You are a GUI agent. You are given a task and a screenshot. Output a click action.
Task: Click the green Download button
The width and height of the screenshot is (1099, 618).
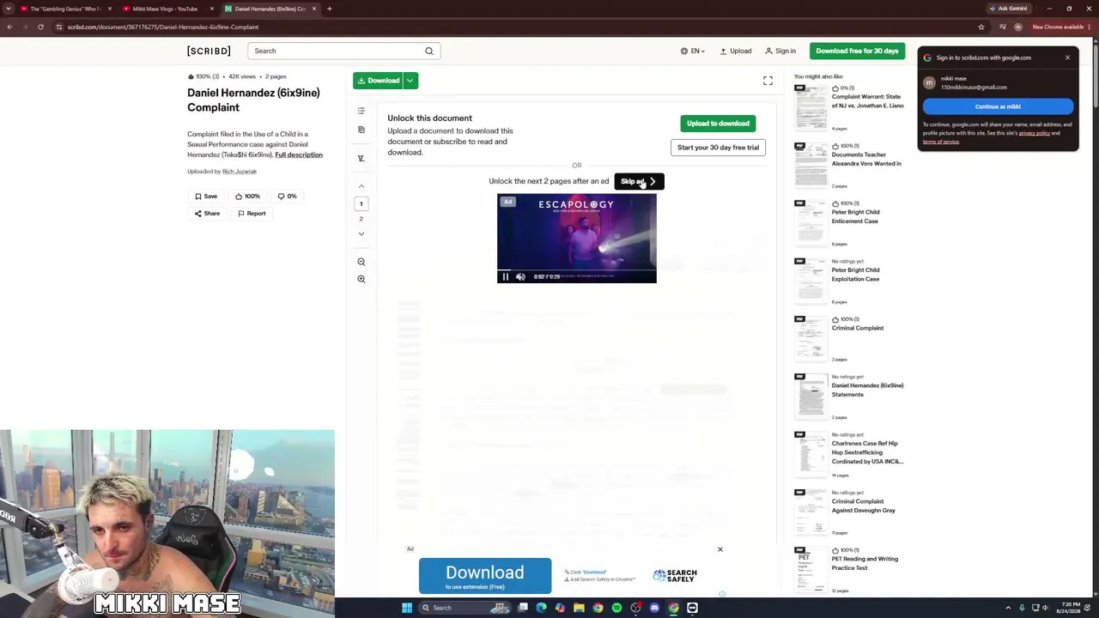379,81
